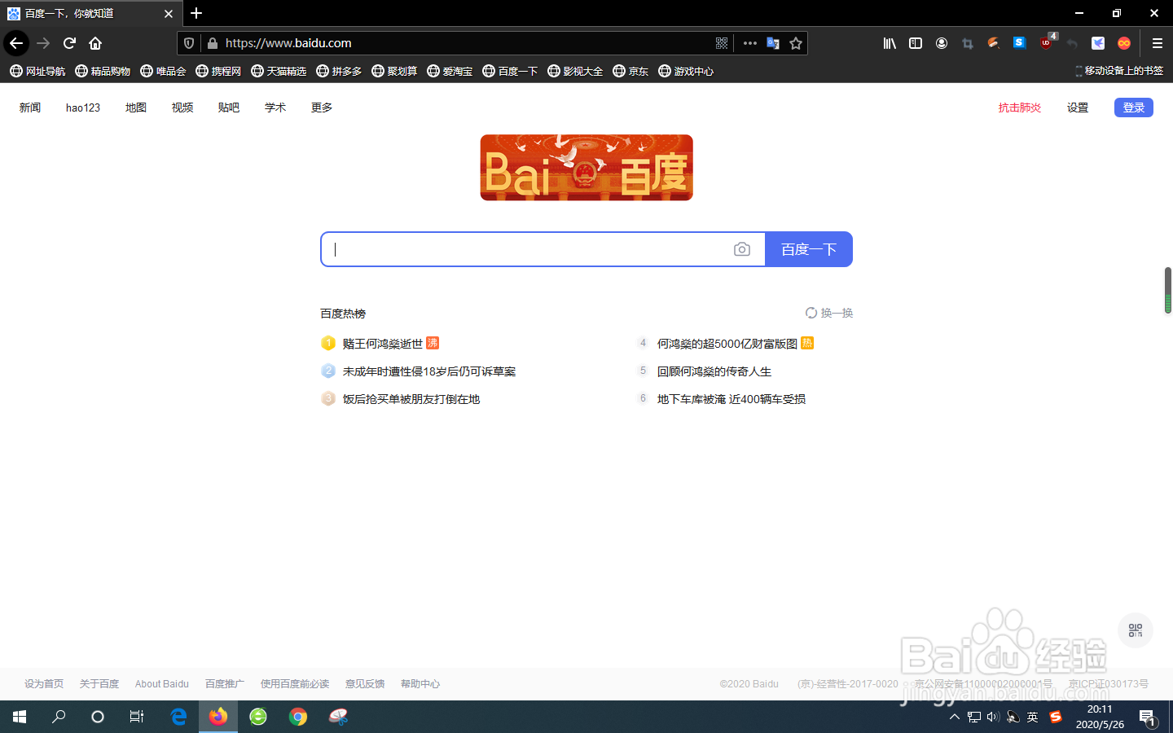Show site security lock information
Screen dimensions: 1173x733
[x=213, y=43]
